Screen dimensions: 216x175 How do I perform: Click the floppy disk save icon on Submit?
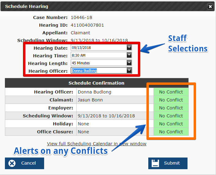coord(155,163)
